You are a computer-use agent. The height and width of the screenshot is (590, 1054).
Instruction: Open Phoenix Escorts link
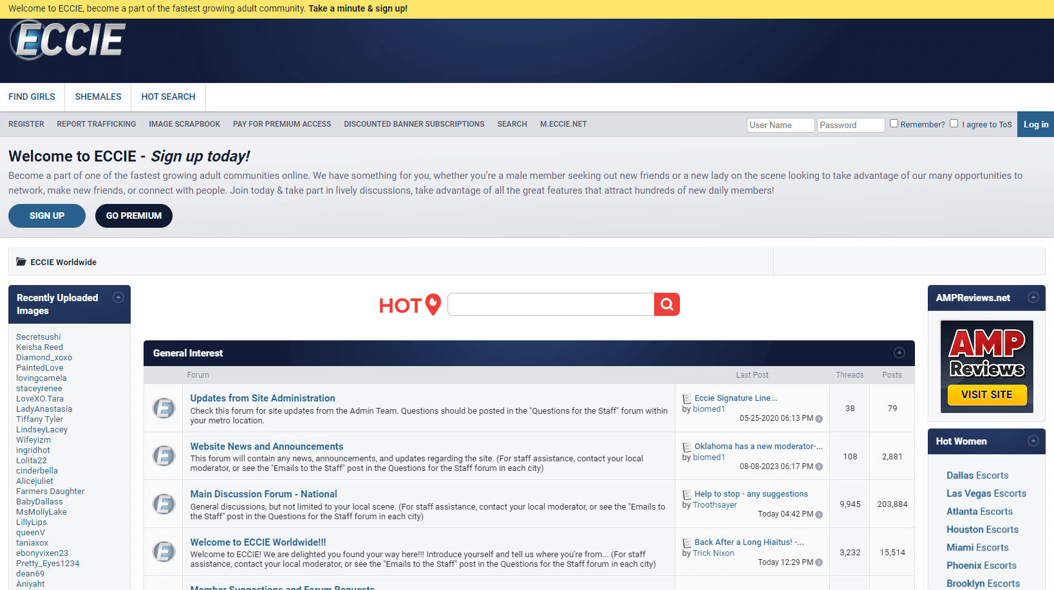coord(981,566)
